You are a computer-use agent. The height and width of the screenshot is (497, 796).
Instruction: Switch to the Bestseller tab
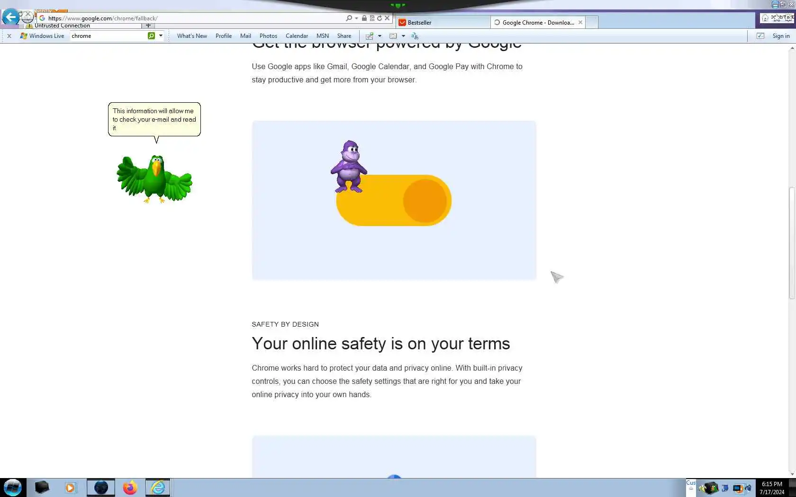443,22
